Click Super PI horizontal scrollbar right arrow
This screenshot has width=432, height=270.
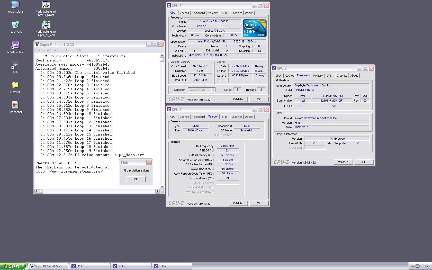(157, 191)
